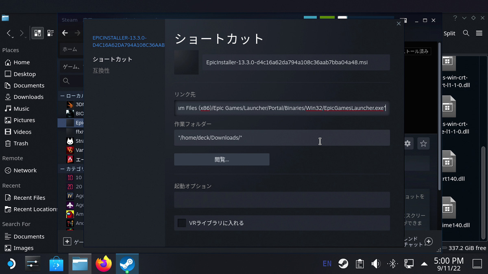Image resolution: width=488 pixels, height=274 pixels.
Task: Open clock showing 5:00 PM
Action: [x=449, y=264]
